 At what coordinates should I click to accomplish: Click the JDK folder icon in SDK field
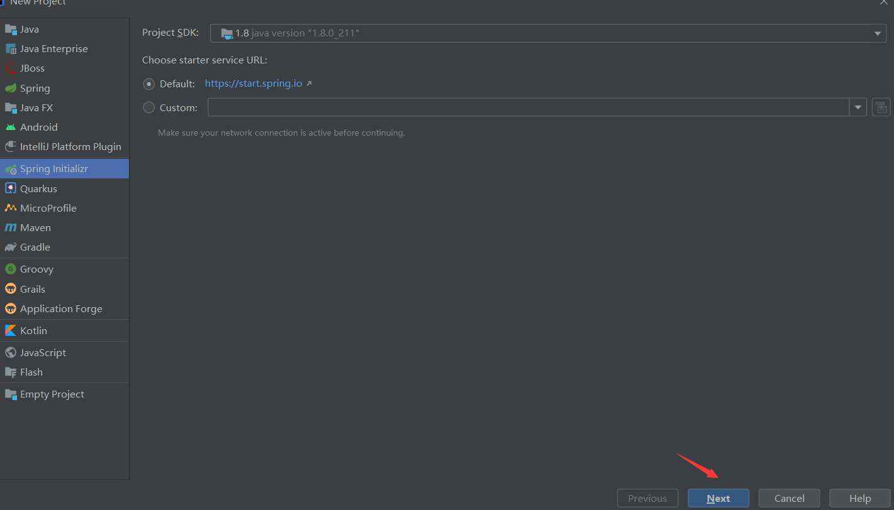pyautogui.click(x=227, y=33)
